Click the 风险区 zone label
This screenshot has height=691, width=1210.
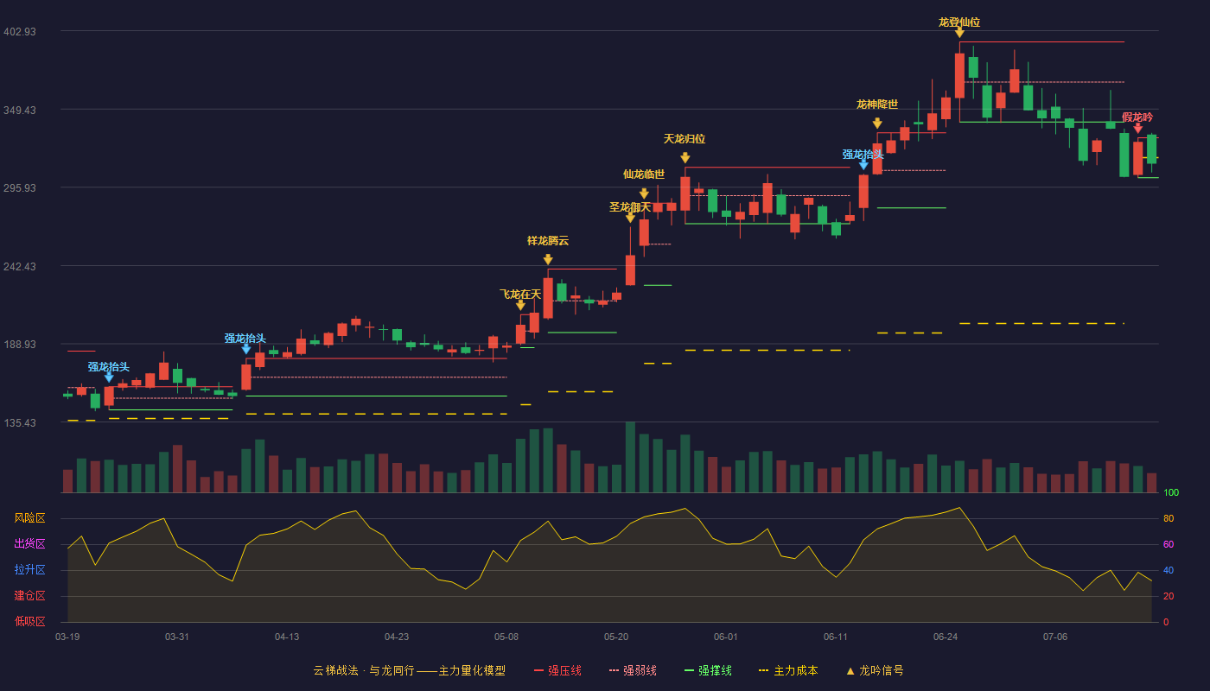point(29,518)
